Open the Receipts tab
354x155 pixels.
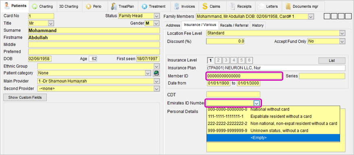tap(240, 7)
